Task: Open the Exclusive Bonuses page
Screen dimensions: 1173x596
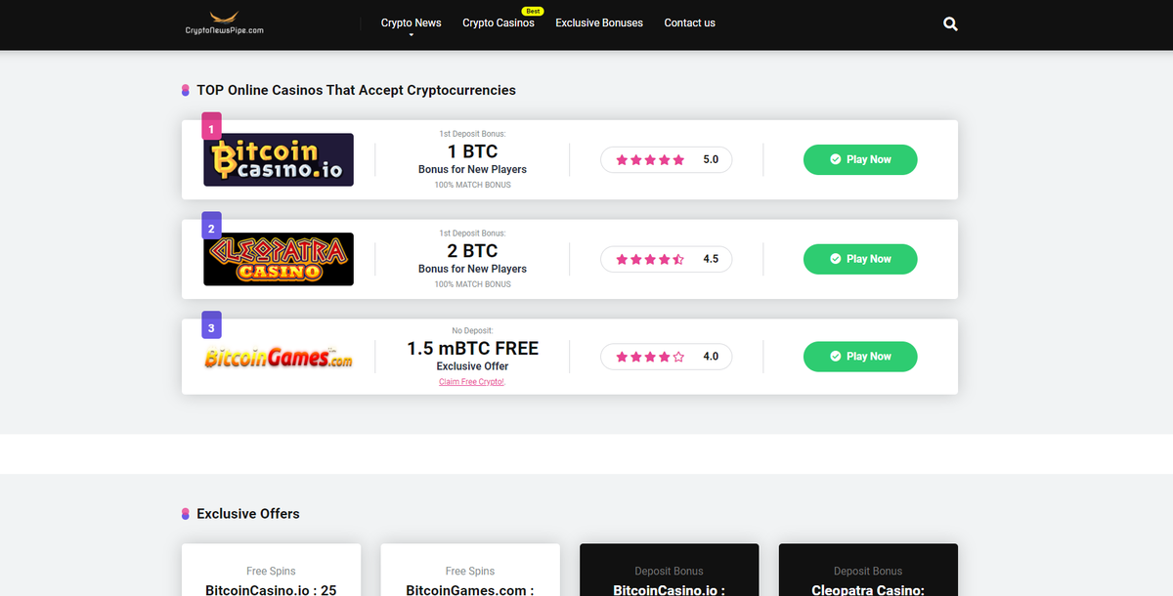Action: [599, 23]
